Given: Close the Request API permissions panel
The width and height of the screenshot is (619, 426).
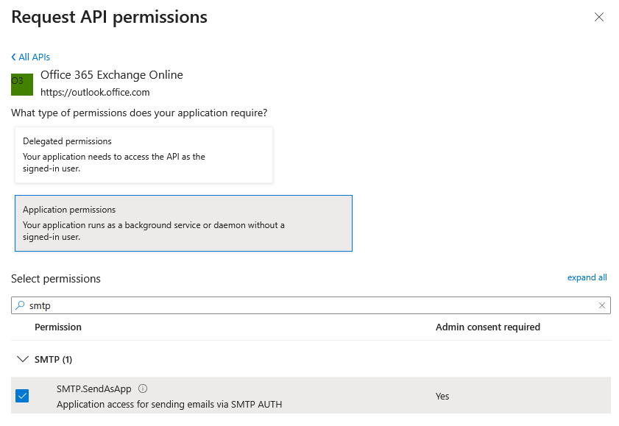Looking at the screenshot, I should (599, 17).
